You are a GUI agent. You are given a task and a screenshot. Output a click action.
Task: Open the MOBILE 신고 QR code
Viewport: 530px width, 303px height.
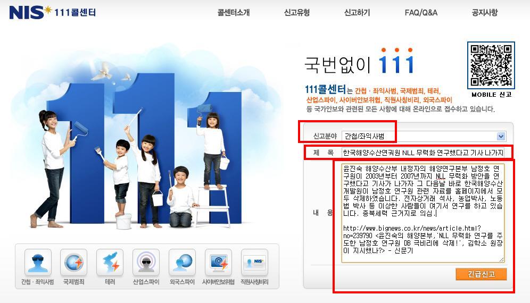pos(491,65)
